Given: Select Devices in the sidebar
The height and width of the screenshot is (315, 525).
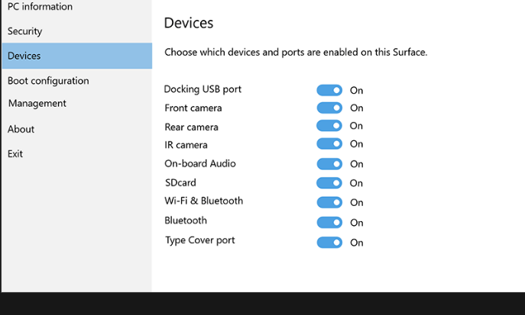Looking at the screenshot, I should click(x=76, y=56).
